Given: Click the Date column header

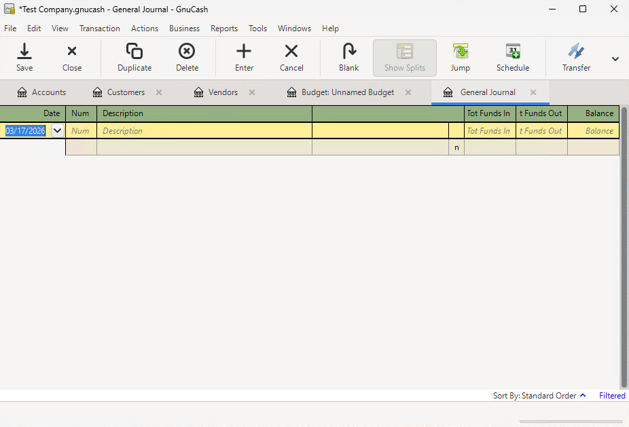Looking at the screenshot, I should point(33,113).
